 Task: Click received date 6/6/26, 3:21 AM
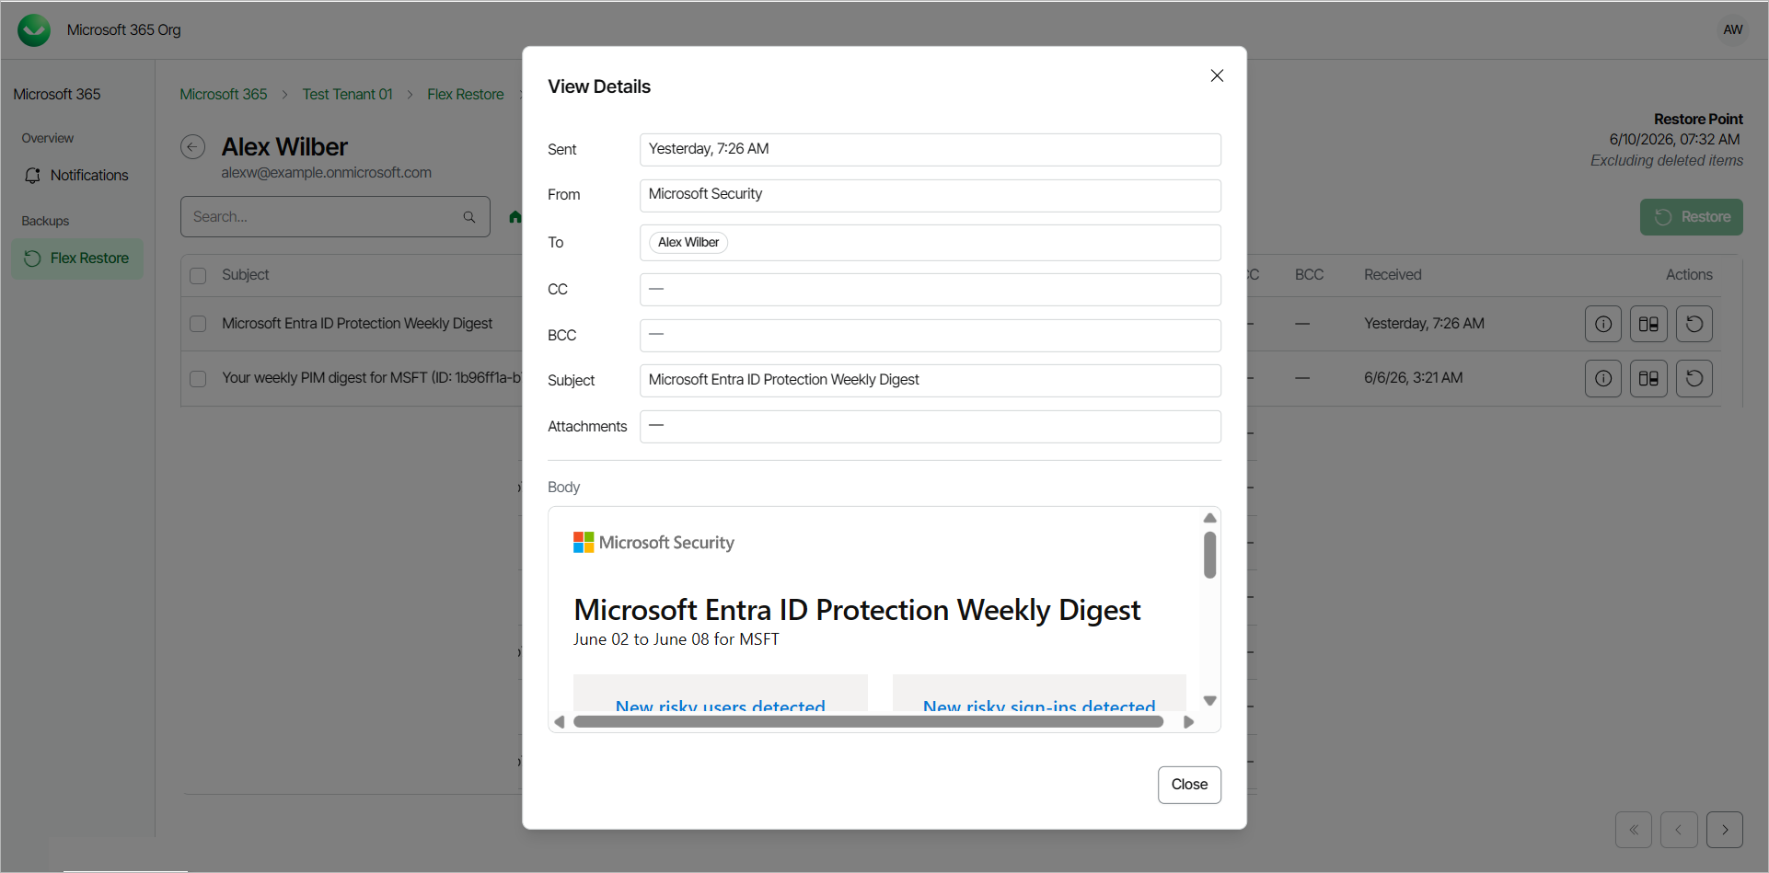(x=1414, y=378)
